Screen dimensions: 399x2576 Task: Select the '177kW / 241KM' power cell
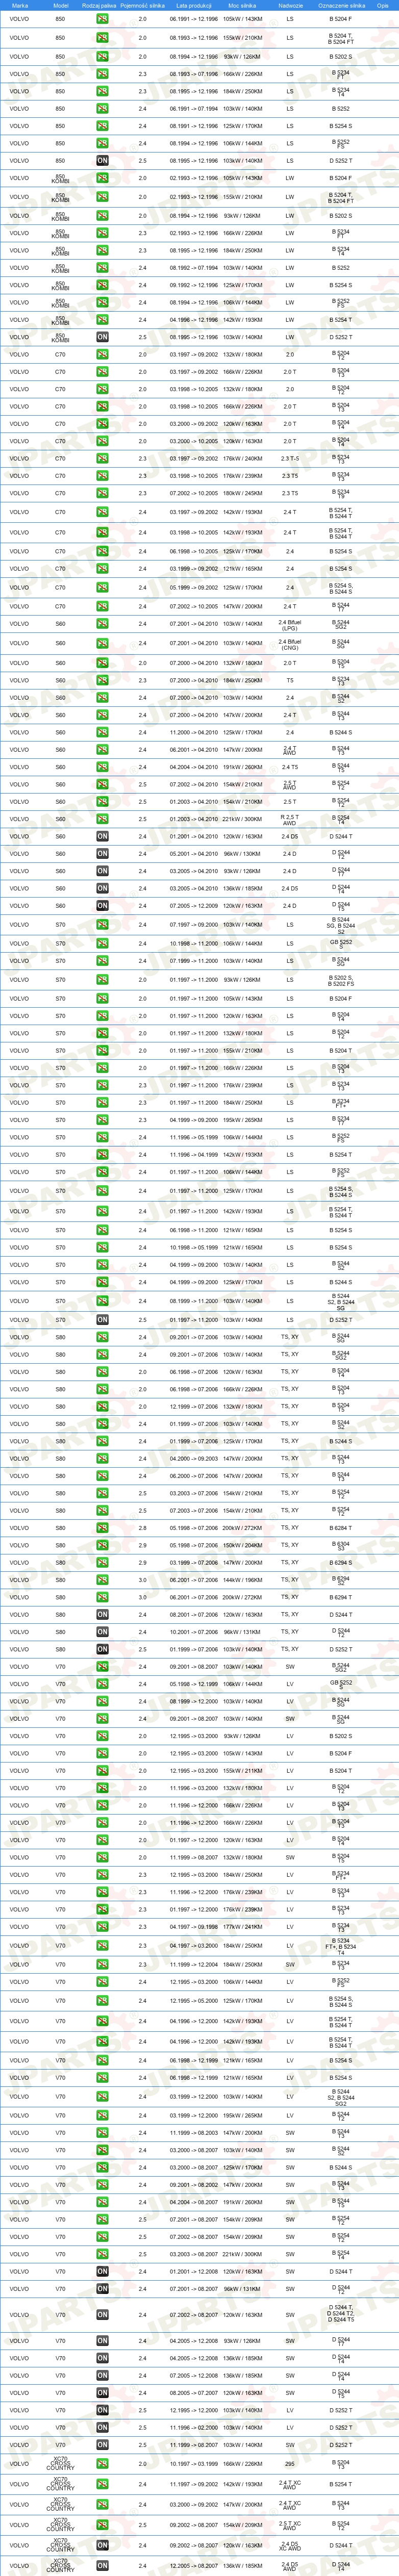tap(242, 1927)
